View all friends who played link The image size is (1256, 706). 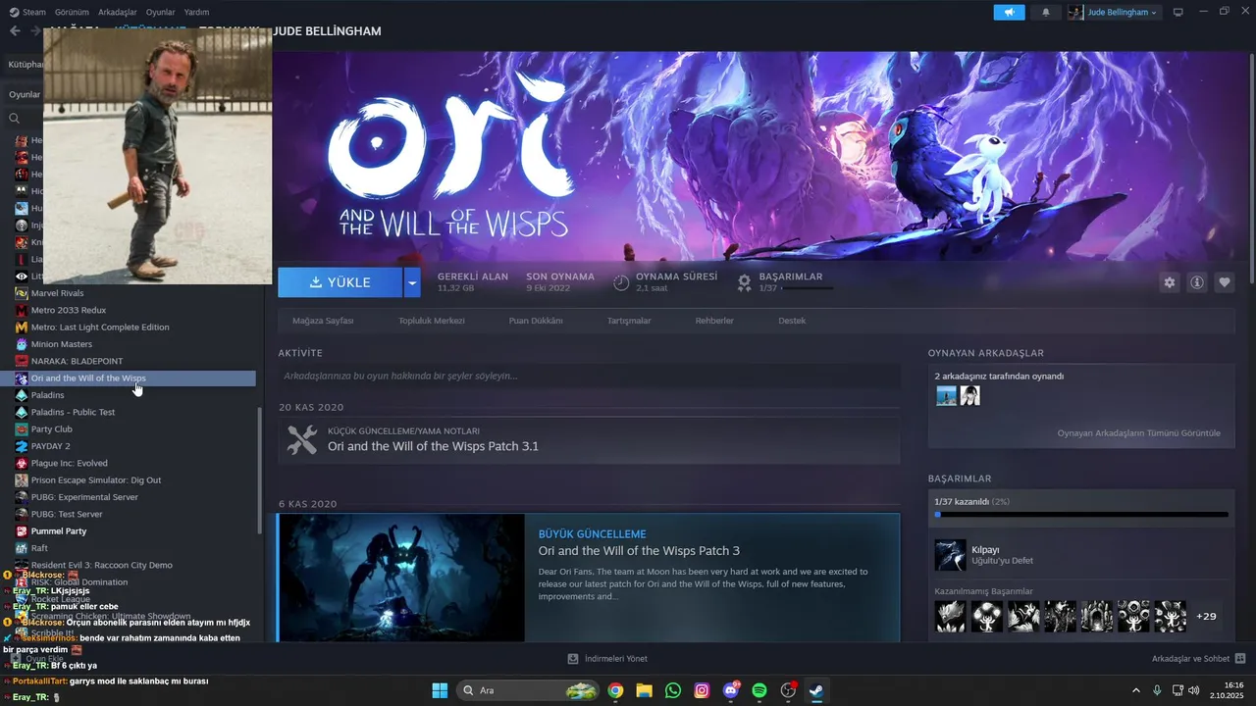[x=1138, y=433]
